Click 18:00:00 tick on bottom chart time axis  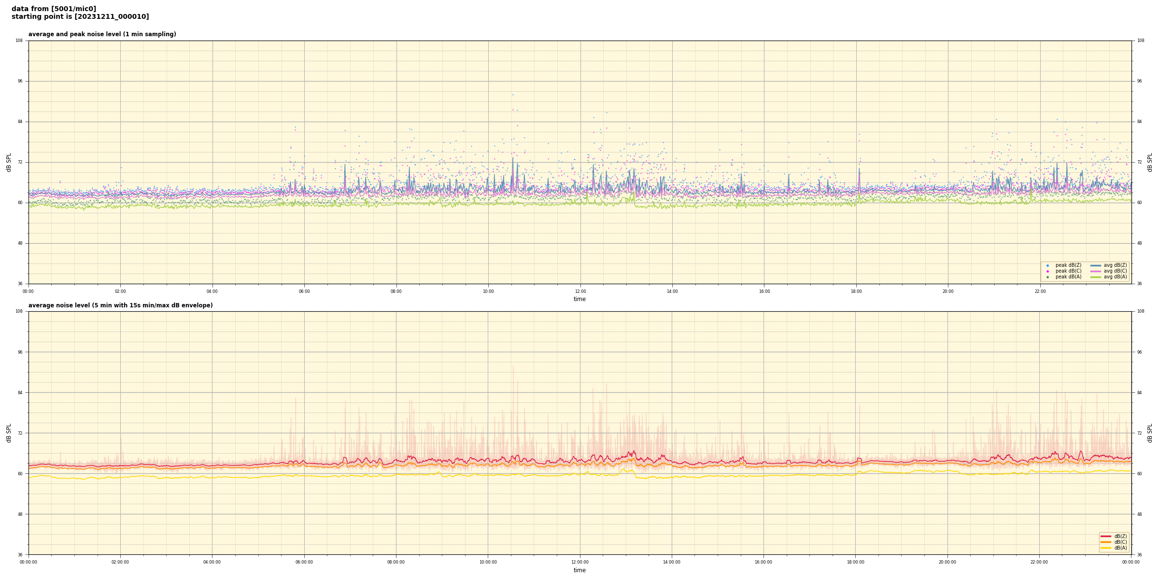click(x=855, y=562)
